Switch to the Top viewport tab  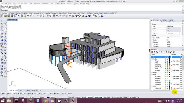tap(22, 90)
